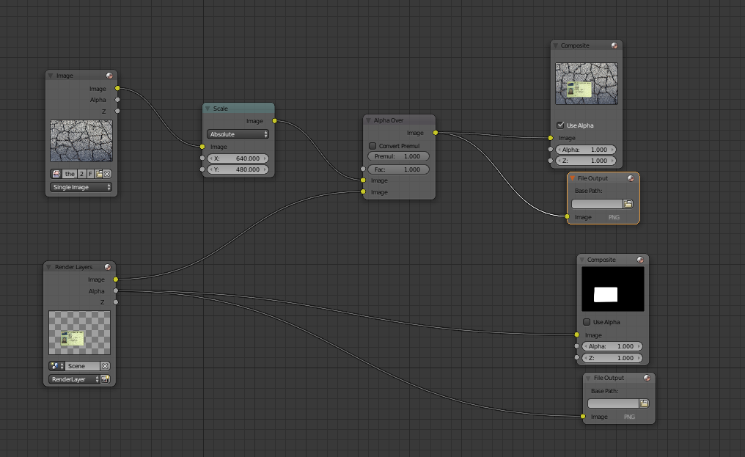Click Scene name field in Render Layers node
This screenshot has height=457, width=745.
[82, 366]
